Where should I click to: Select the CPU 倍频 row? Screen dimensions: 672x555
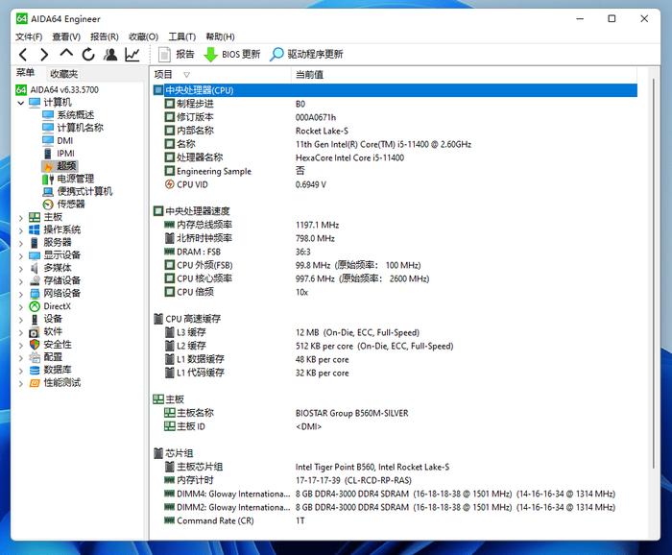(x=395, y=292)
